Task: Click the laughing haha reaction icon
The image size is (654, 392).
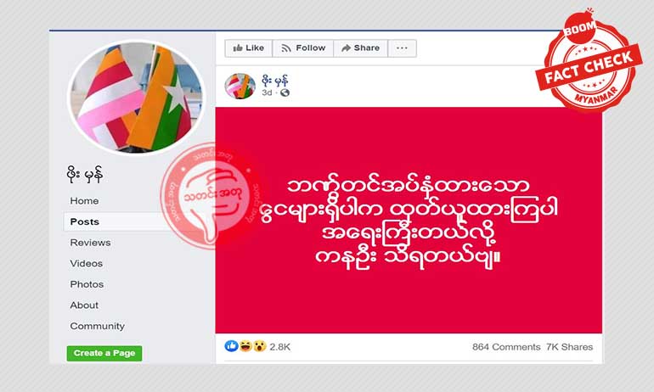Action: tap(245, 346)
